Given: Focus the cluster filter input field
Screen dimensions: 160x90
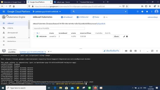Looking at the screenshot, I should coord(59,28).
